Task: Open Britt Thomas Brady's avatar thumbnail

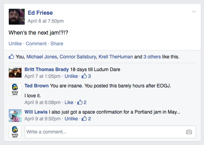Action: pyautogui.click(x=15, y=73)
